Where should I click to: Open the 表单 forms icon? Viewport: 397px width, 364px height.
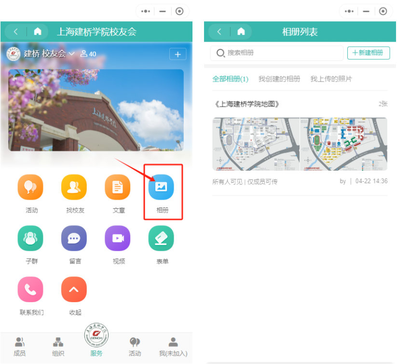tap(161, 238)
